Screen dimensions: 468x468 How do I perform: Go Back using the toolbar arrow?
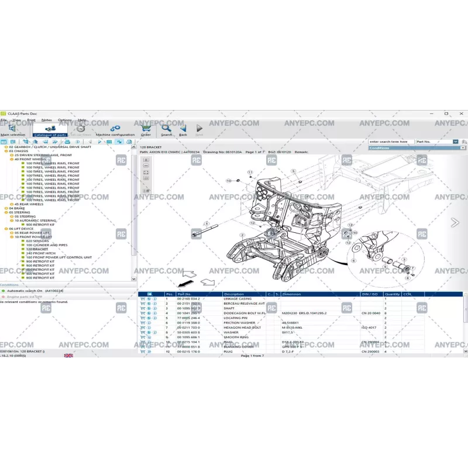pyautogui.click(x=183, y=129)
